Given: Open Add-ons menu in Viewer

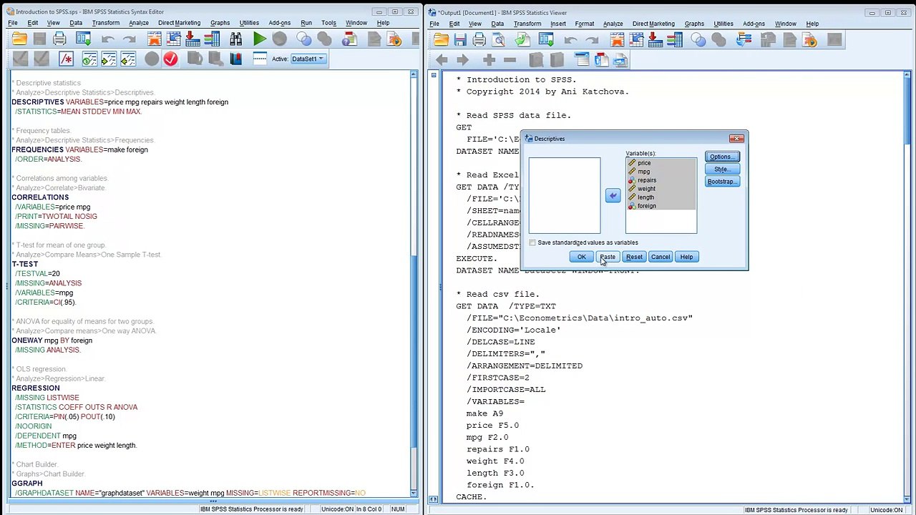Looking at the screenshot, I should coord(754,24).
